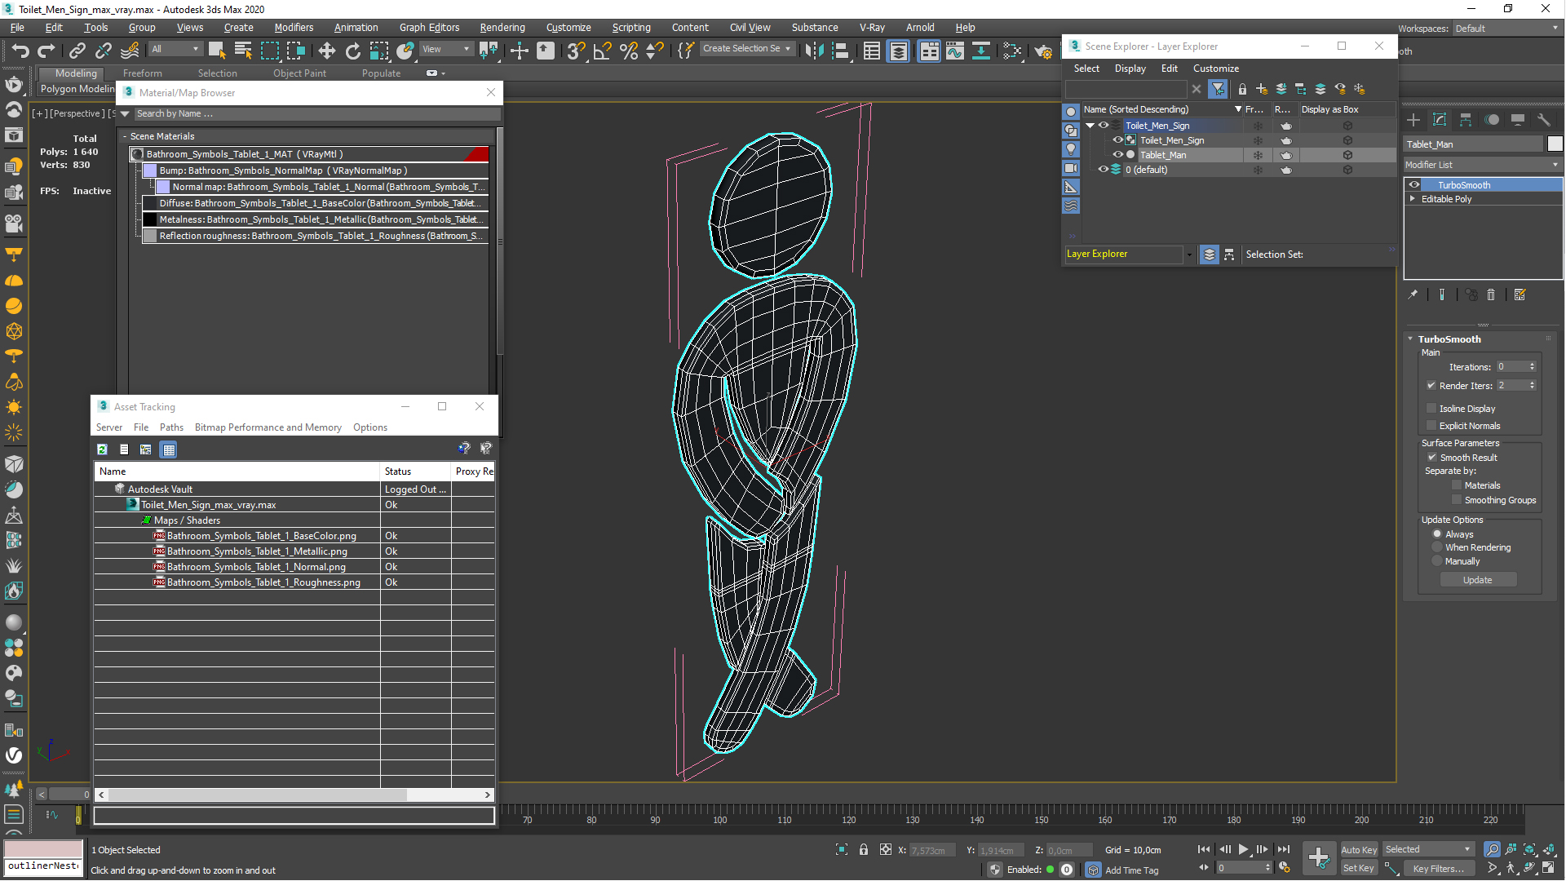1566x881 pixels.
Task: Open Paths menu in Asset Tracking
Action: pos(171,427)
